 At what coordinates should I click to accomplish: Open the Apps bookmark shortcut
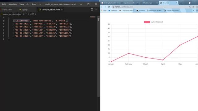[104, 10]
